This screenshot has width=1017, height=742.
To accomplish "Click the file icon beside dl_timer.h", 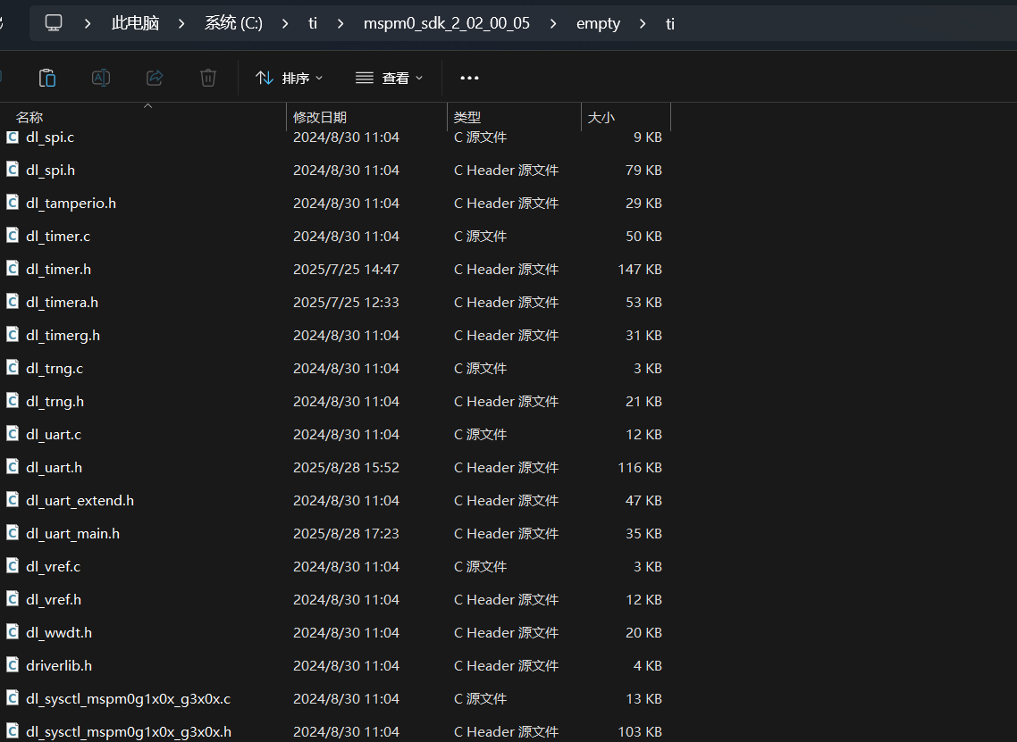I will (13, 269).
